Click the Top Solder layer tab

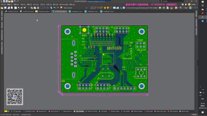tap(125, 111)
